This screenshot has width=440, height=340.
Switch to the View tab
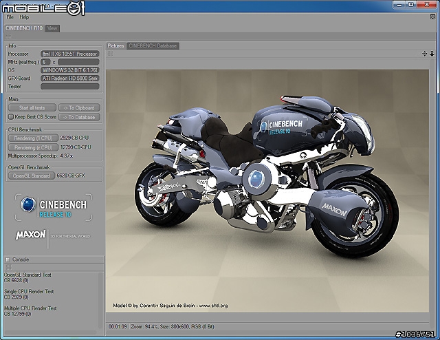(52, 28)
